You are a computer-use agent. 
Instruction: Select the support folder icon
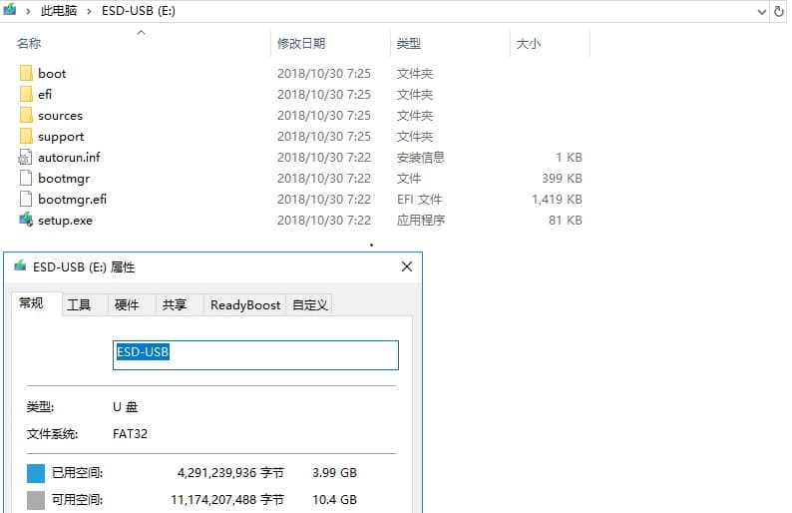pyautogui.click(x=26, y=137)
